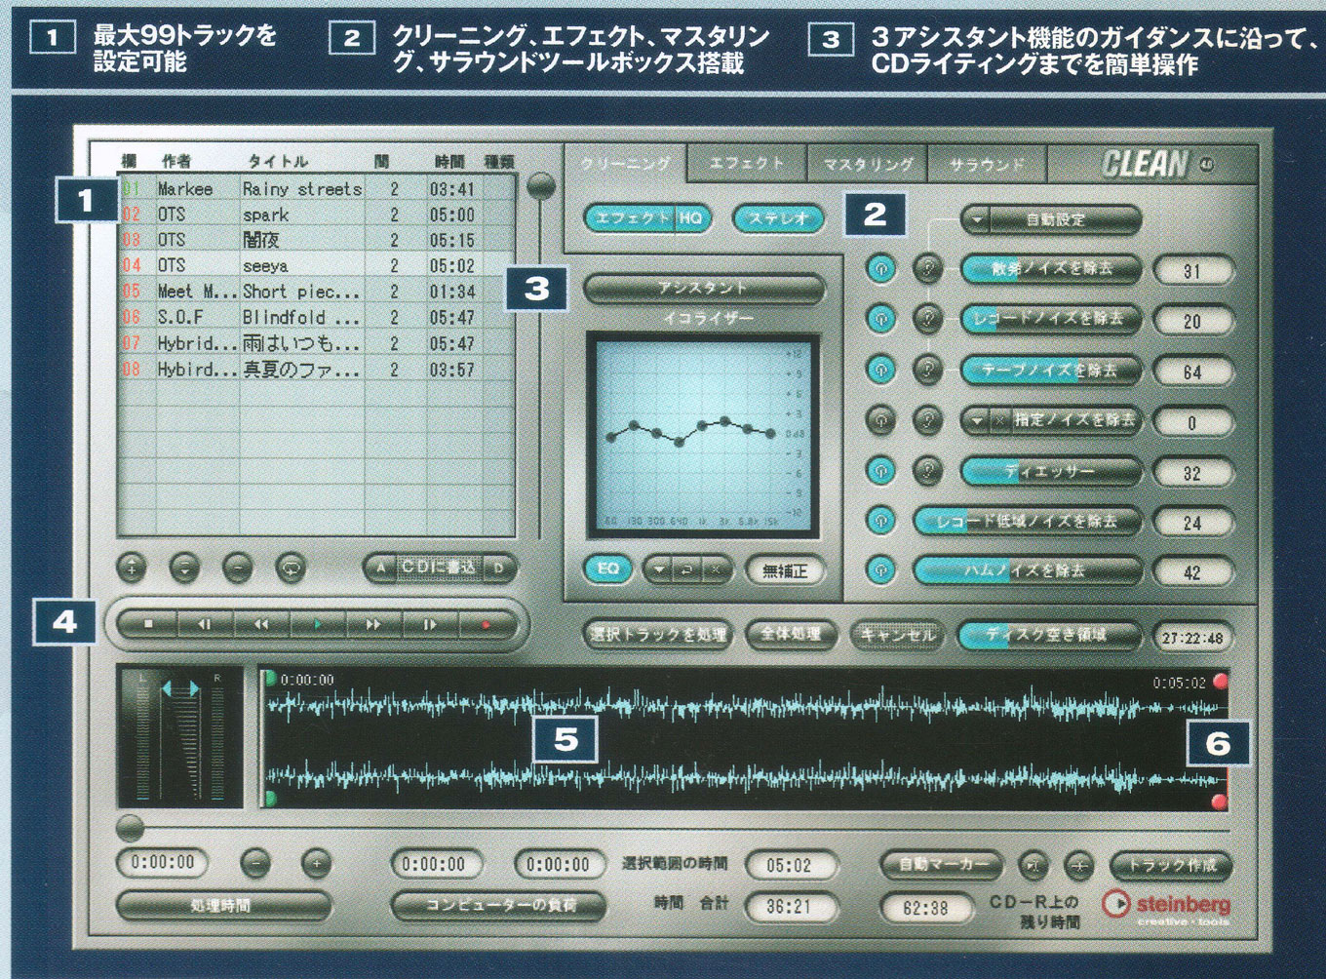This screenshot has height=979, width=1326.
Task: Click the move track down button below the track list
Action: 184,567
